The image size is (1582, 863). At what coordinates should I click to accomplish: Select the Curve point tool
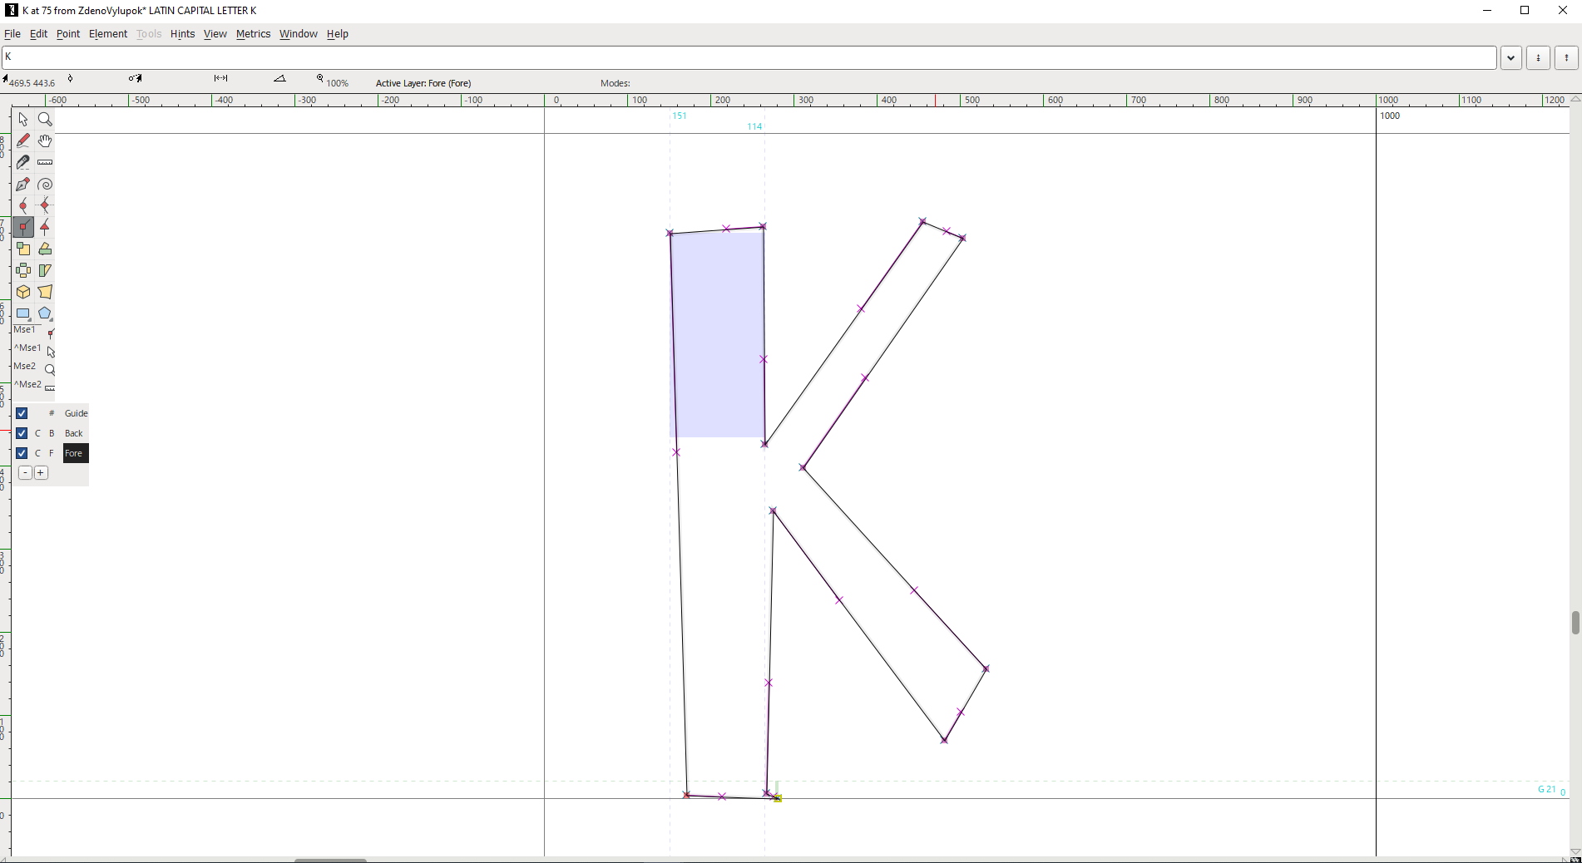(x=23, y=206)
